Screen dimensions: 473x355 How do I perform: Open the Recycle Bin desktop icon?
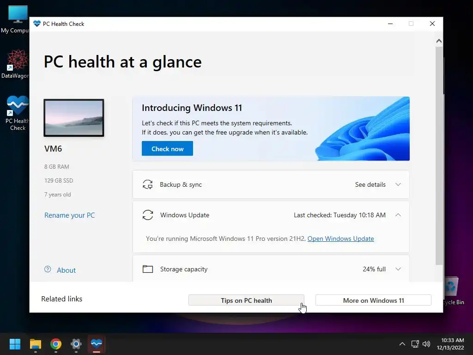[454, 291]
